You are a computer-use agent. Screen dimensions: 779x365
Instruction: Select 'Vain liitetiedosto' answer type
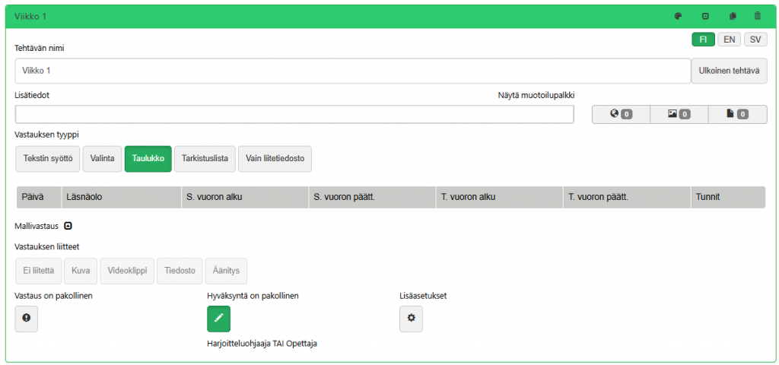click(x=275, y=158)
